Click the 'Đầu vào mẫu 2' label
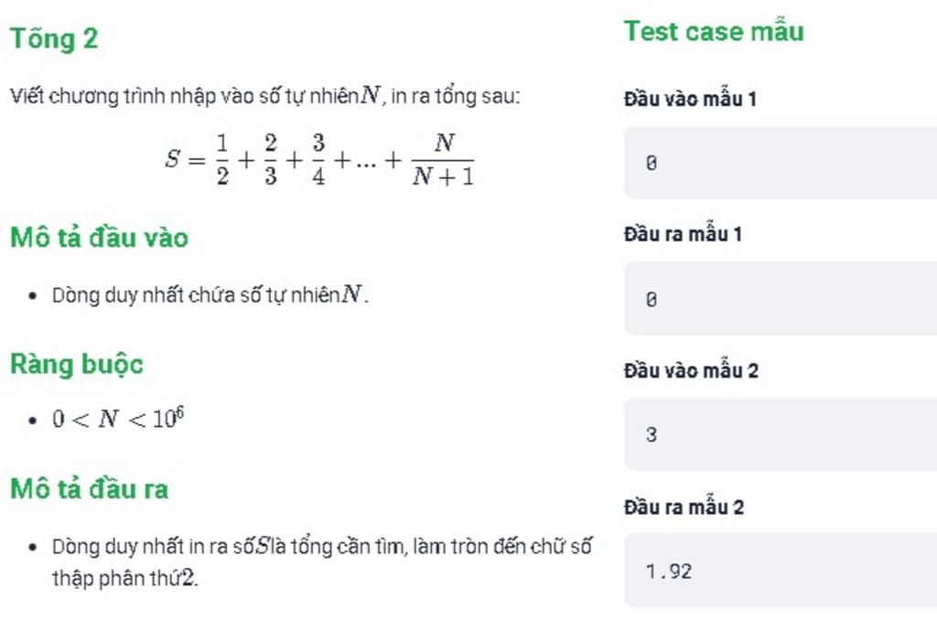Viewport: 937px width, 619px height. tap(692, 370)
